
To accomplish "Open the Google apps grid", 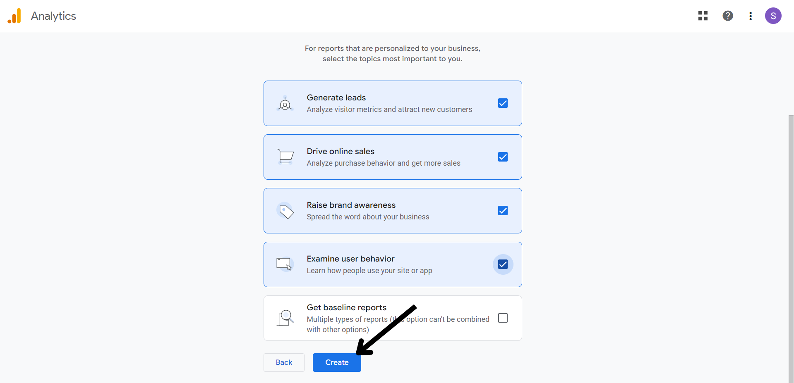I will click(703, 16).
